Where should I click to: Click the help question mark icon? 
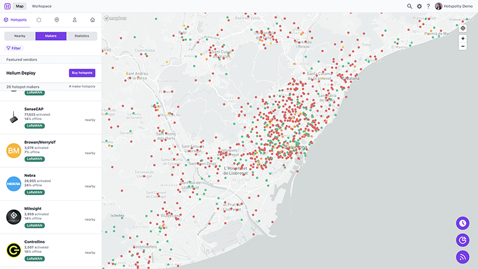coord(428,6)
